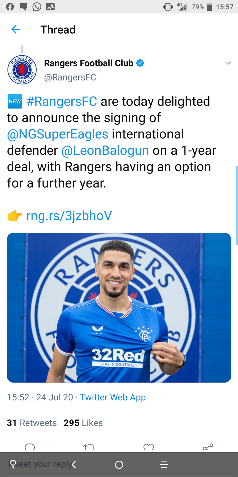Open the rng.rs/3jzbhoV link
The width and height of the screenshot is (238, 477).
pos(69,216)
